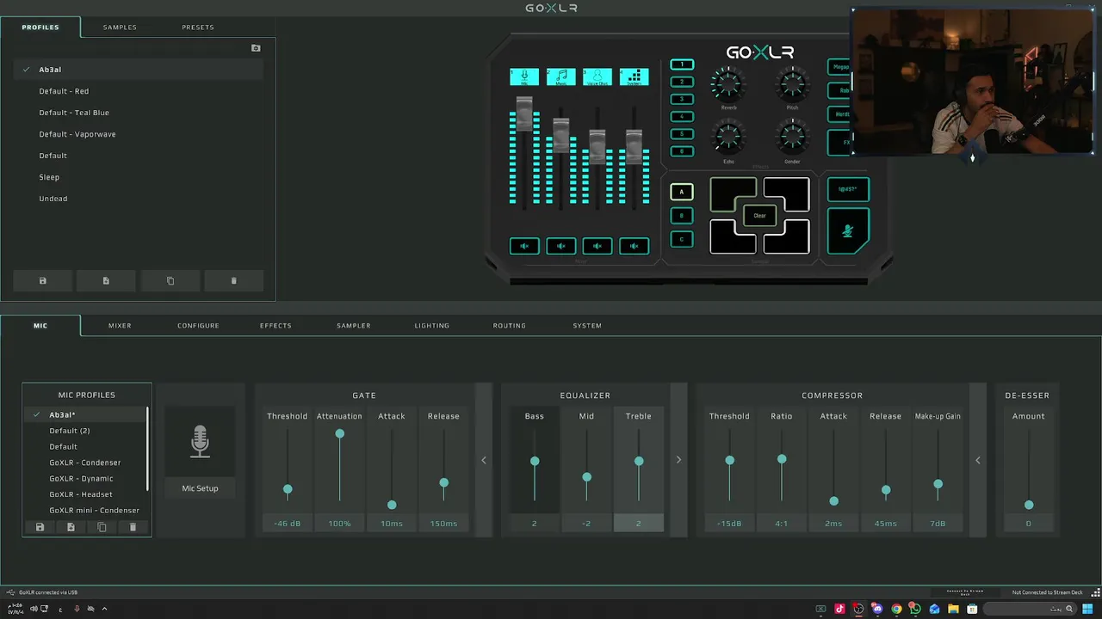
Task: Open WhatsApp from the taskbar
Action: click(915, 609)
